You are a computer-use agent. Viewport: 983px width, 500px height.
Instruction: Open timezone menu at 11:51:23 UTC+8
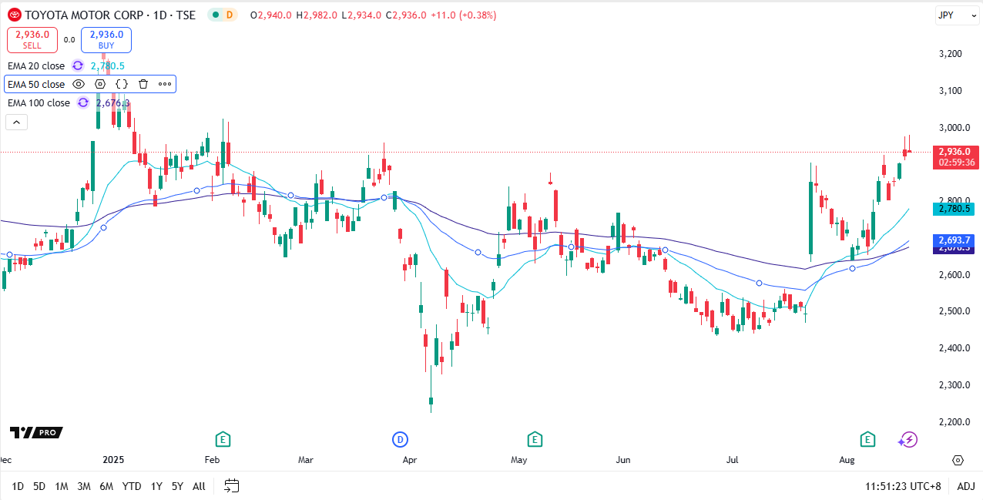903,486
